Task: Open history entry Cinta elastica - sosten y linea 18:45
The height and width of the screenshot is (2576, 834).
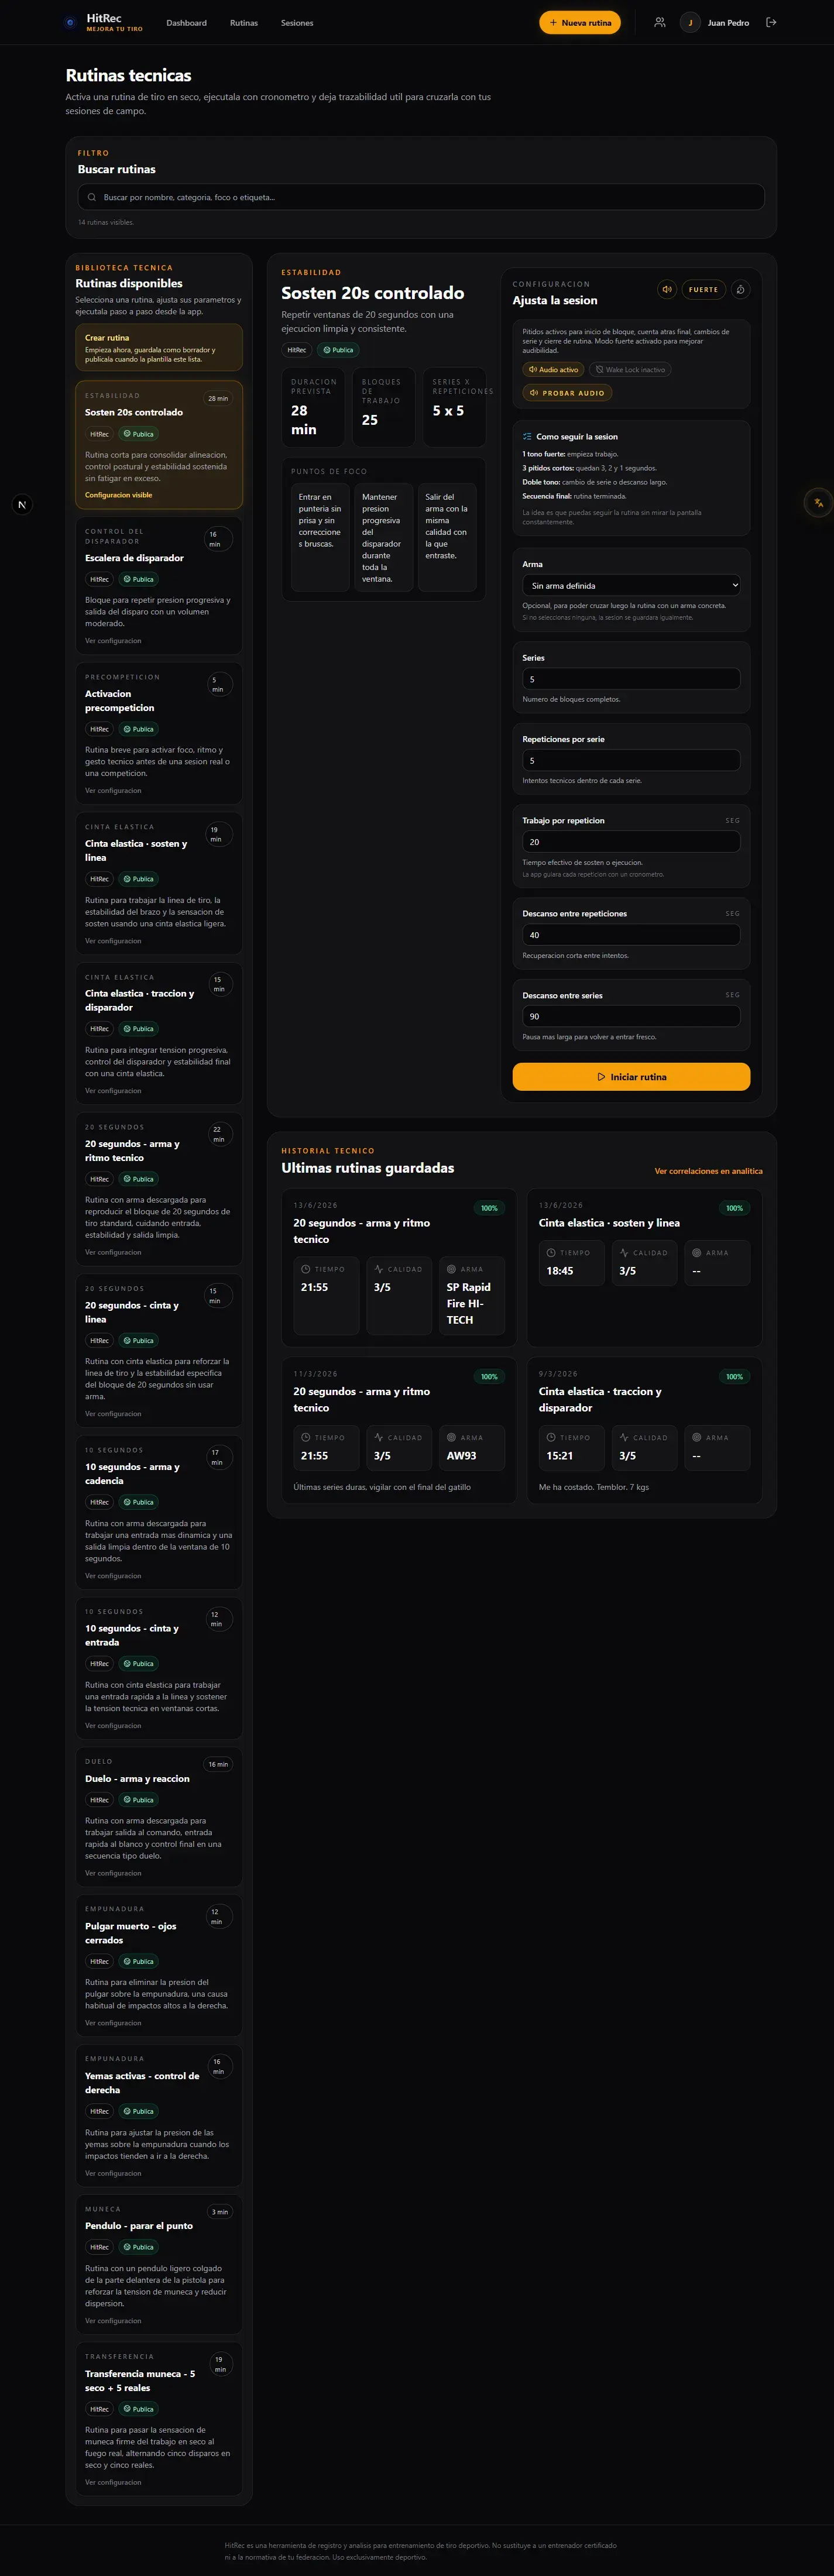Action: pyautogui.click(x=645, y=1268)
